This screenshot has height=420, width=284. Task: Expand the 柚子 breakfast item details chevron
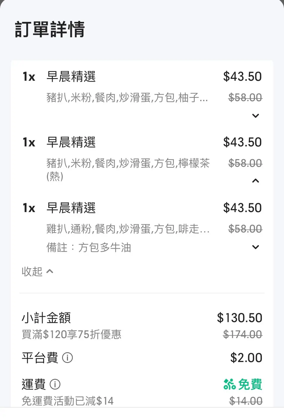256,116
